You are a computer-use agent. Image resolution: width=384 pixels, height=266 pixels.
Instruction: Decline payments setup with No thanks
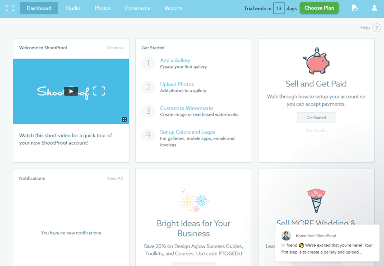point(316,130)
